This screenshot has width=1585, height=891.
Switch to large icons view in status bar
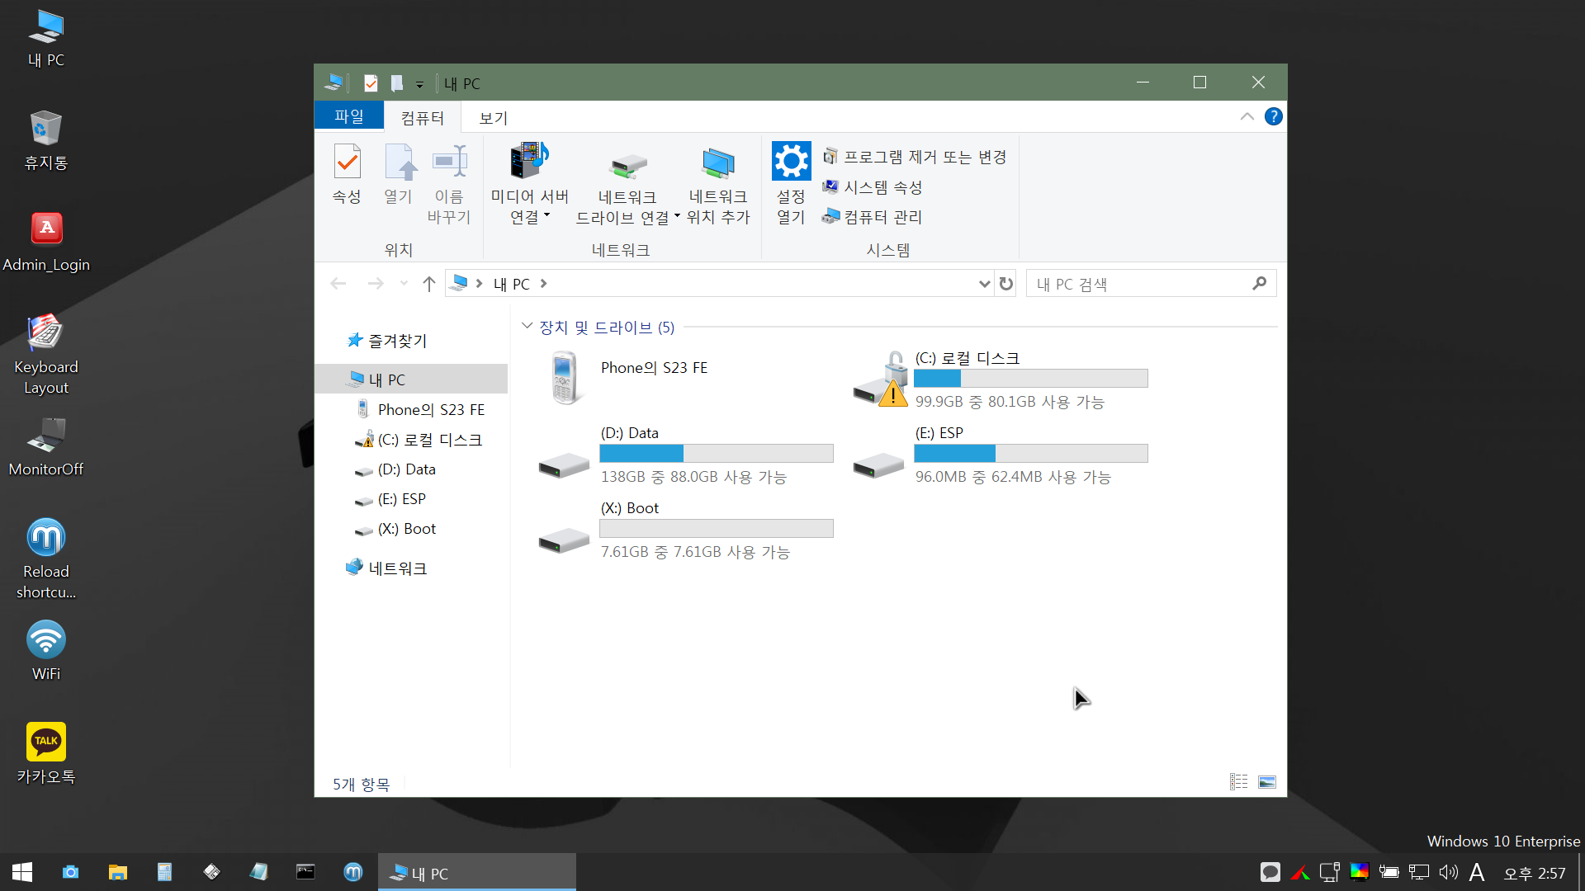pos(1267,782)
